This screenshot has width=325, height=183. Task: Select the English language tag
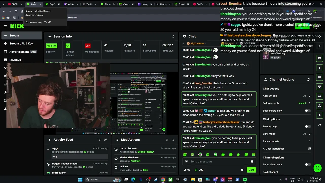(x=275, y=58)
